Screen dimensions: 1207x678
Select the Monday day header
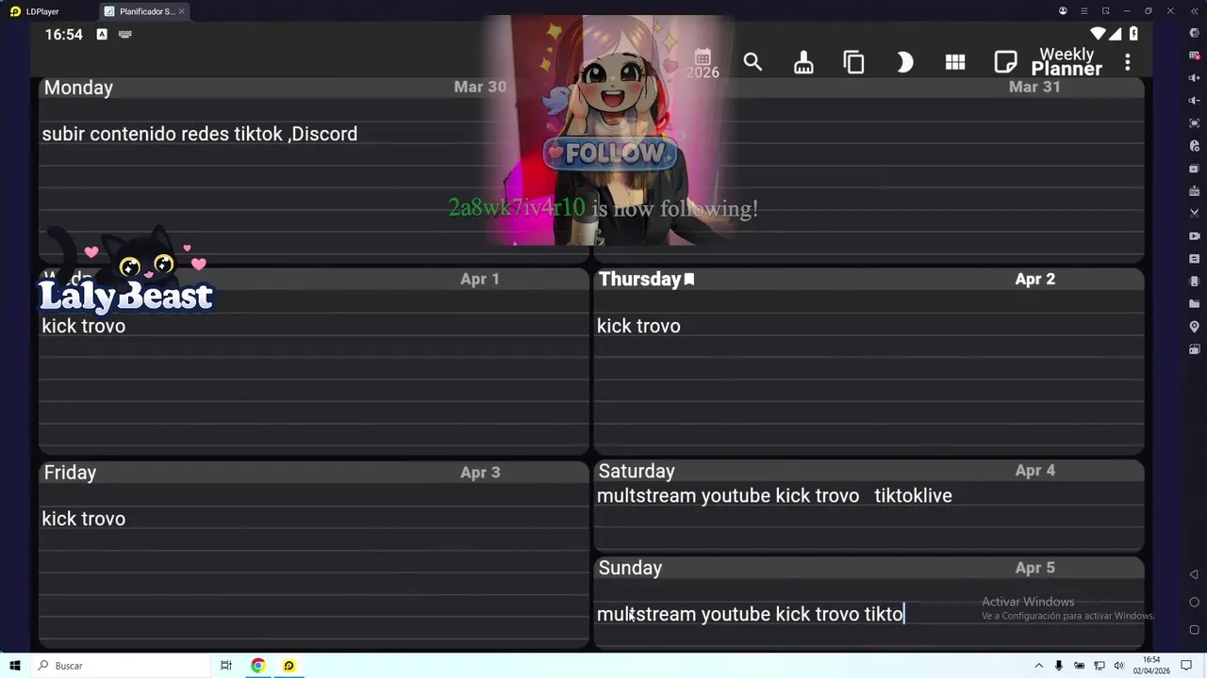coord(78,88)
